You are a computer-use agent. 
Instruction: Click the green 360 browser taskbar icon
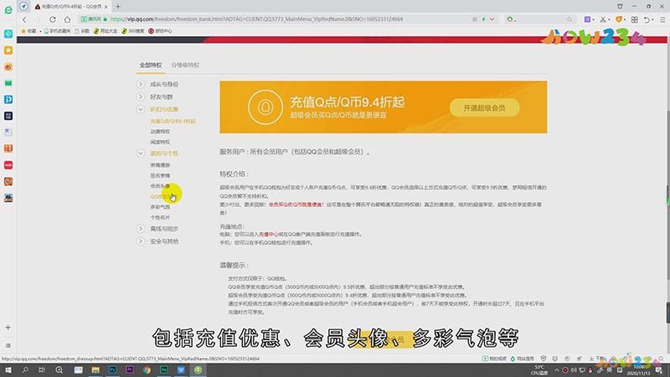tap(198, 370)
